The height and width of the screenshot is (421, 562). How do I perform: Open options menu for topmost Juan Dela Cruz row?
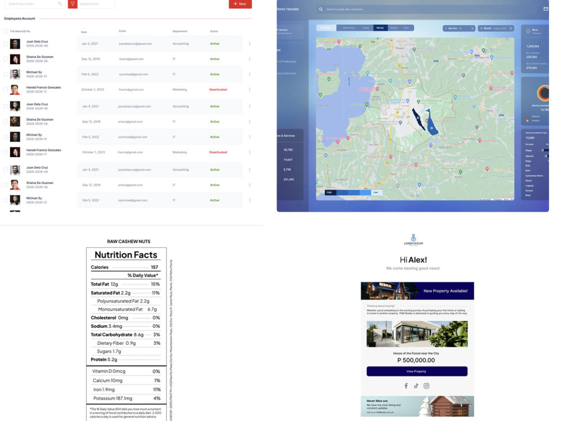click(x=250, y=44)
